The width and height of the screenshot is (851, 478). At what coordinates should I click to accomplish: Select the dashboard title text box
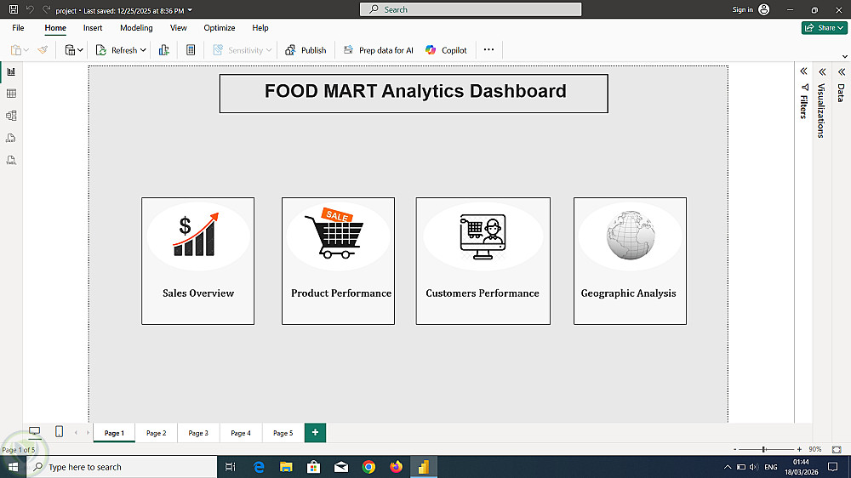point(414,94)
